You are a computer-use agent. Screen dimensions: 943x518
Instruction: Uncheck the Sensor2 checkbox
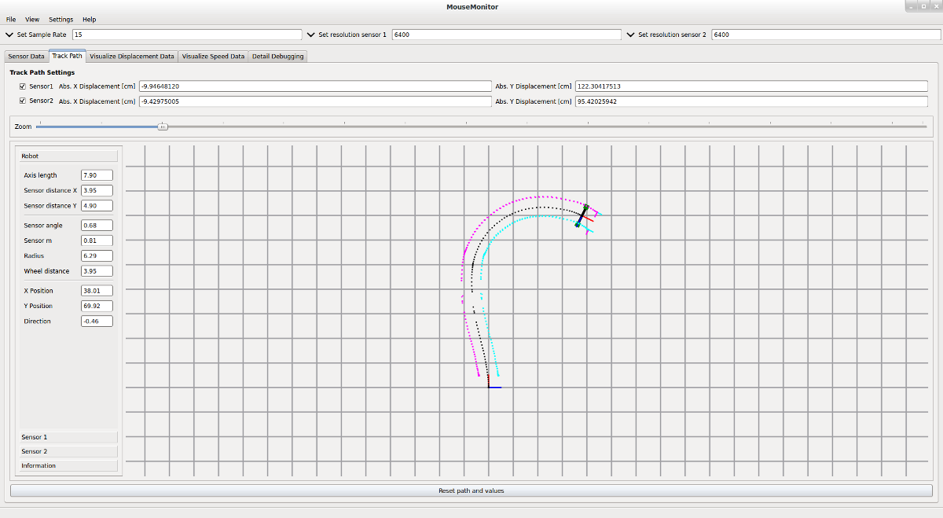pos(23,101)
